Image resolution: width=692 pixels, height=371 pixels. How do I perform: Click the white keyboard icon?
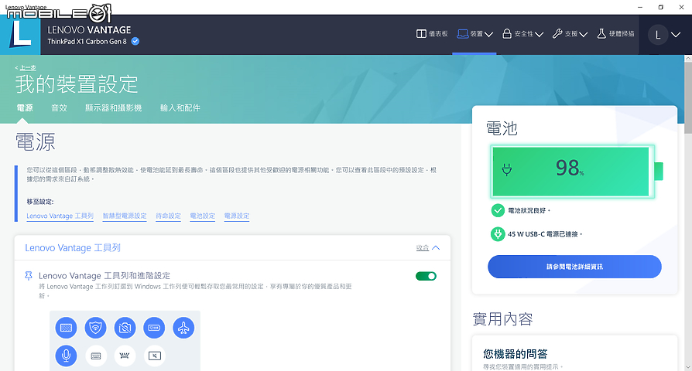click(96, 356)
